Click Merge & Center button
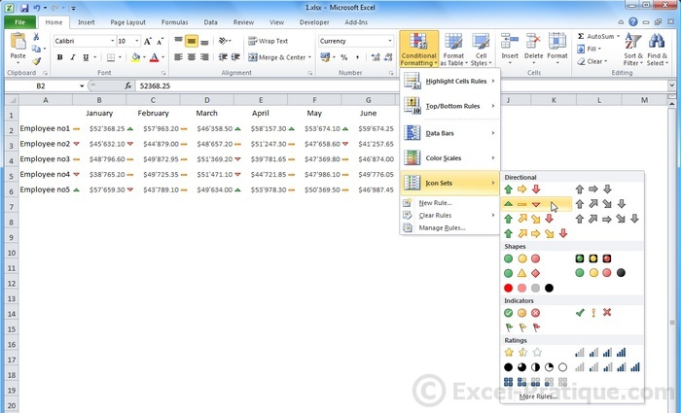The width and height of the screenshot is (681, 413). 277,57
